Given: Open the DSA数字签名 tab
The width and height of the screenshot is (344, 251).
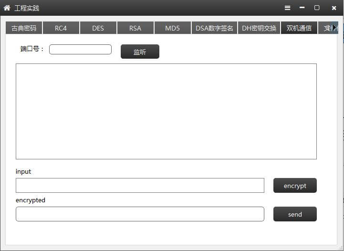Looking at the screenshot, I should point(215,28).
